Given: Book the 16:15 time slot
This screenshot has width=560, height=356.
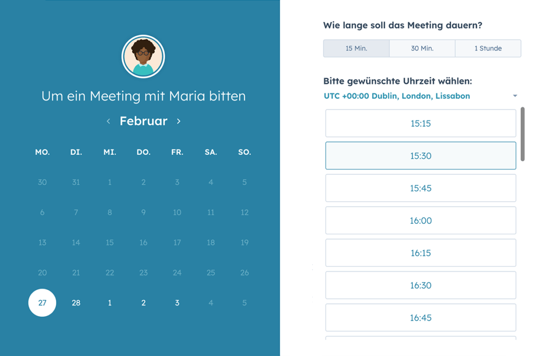Looking at the screenshot, I should (x=420, y=252).
